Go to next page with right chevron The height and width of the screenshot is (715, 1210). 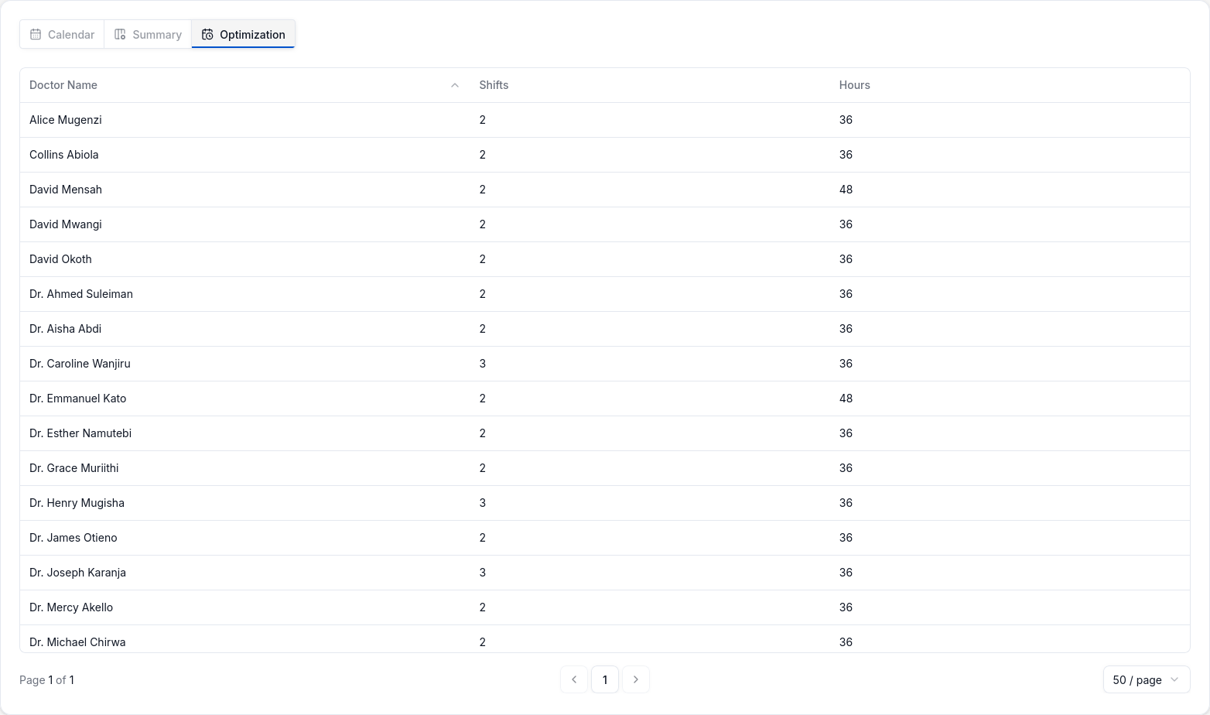click(x=636, y=679)
